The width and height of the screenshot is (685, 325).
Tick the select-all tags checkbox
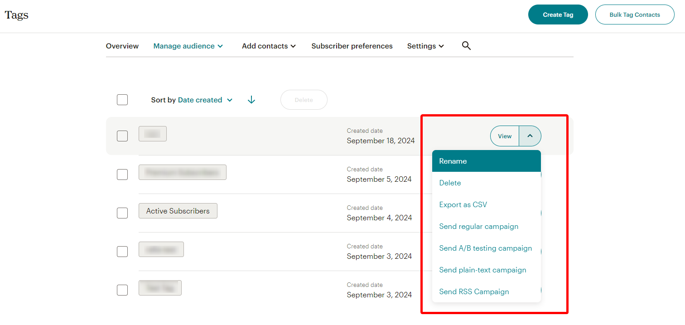click(x=122, y=100)
